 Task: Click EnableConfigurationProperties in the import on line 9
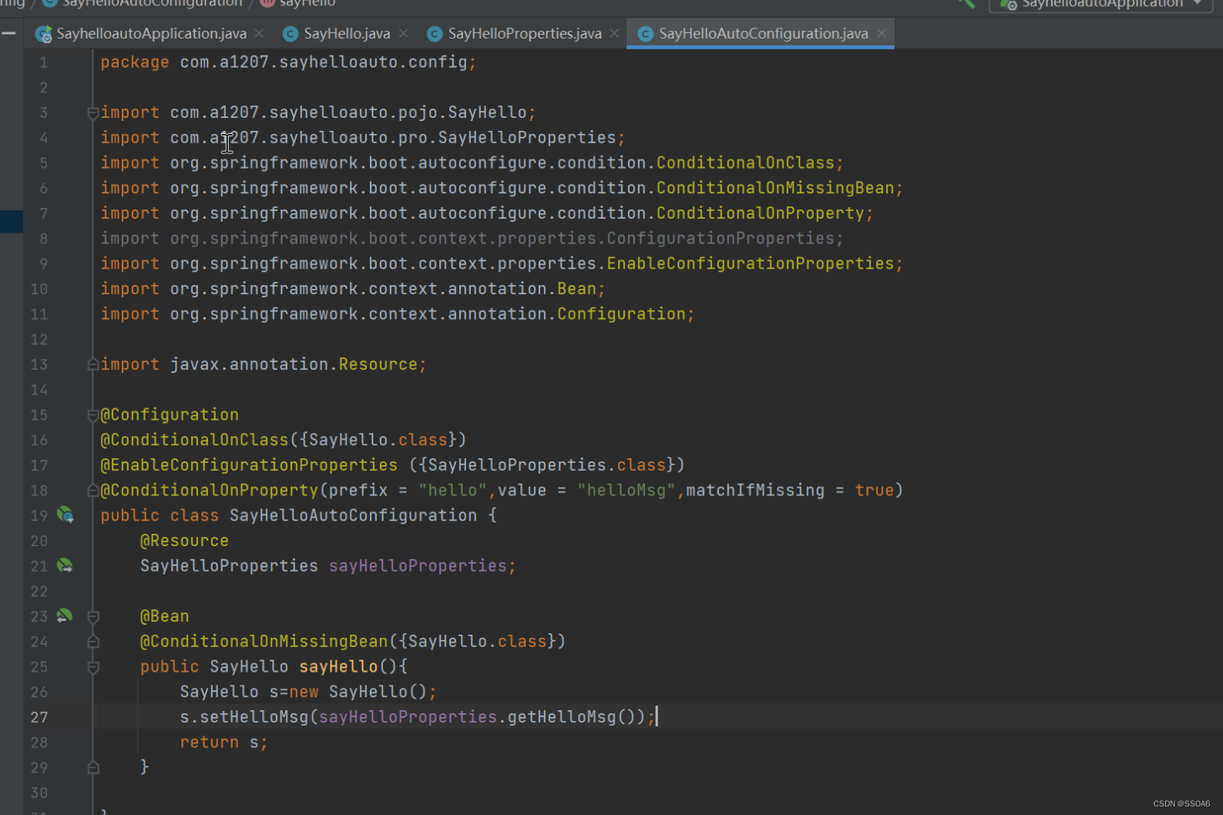pyautogui.click(x=751, y=263)
